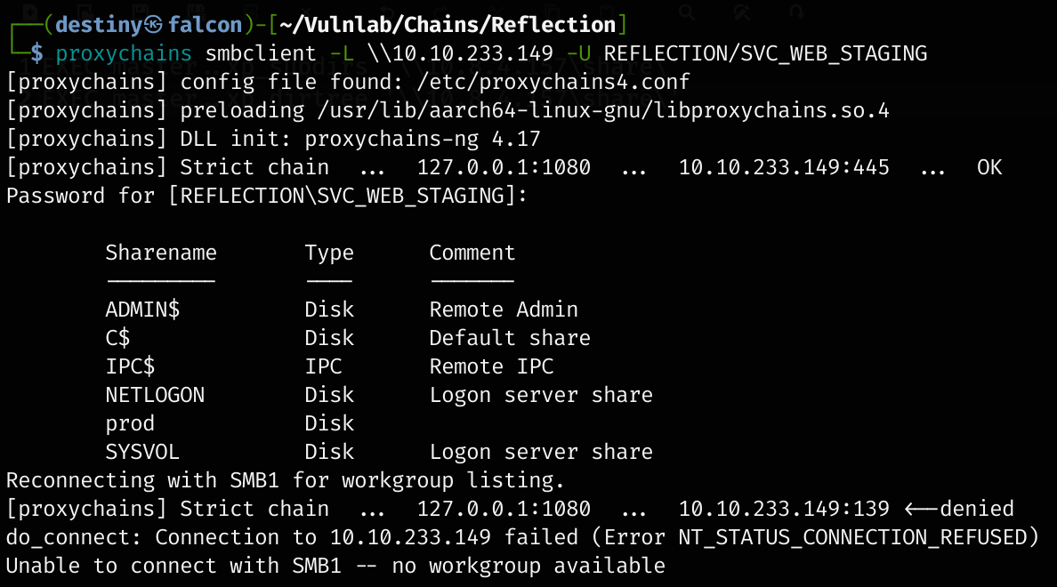Image resolution: width=1057 pixels, height=587 pixels.
Task: Click the Type column header
Action: (x=329, y=253)
